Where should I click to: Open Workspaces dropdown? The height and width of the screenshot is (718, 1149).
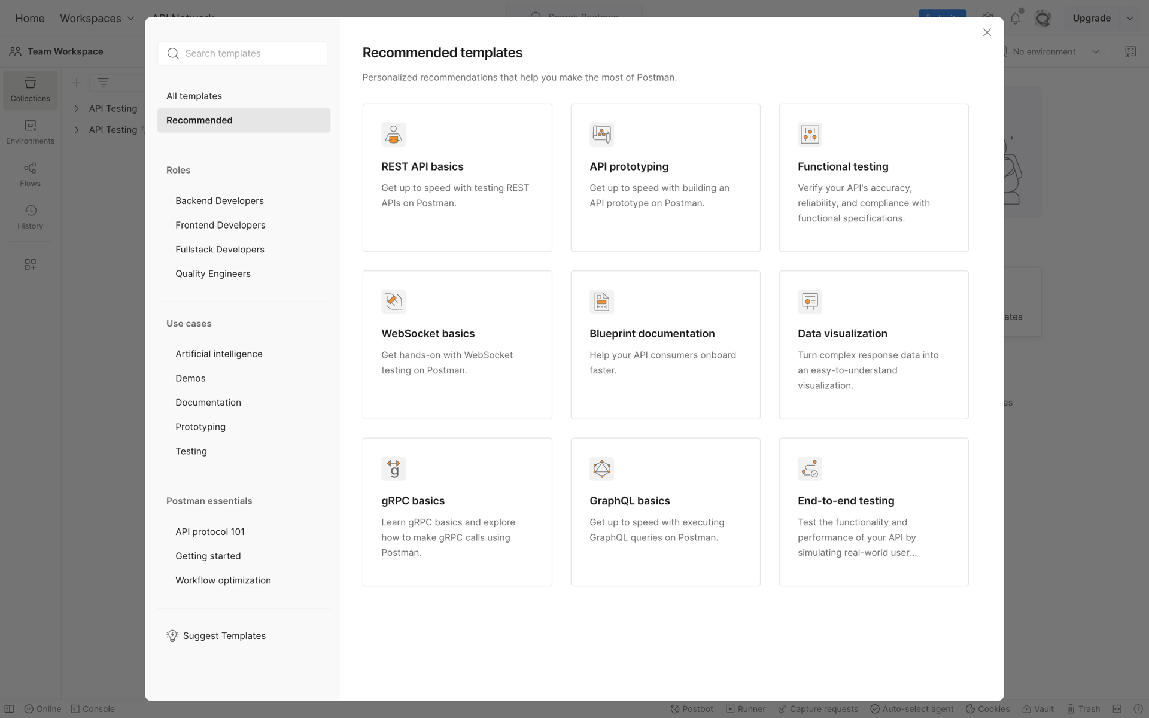point(97,18)
